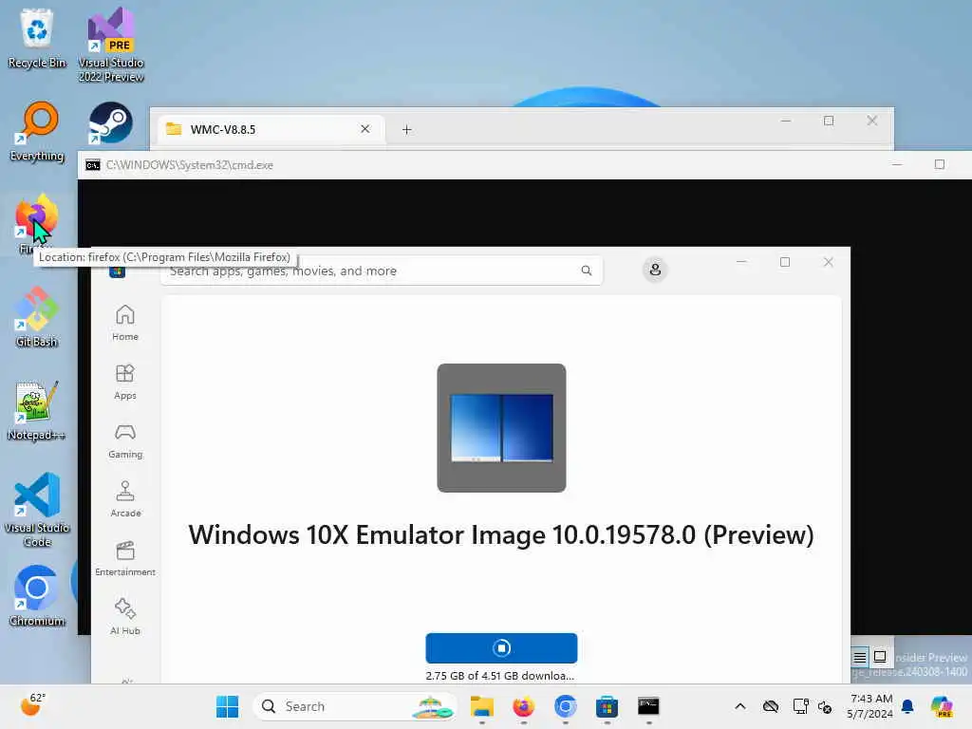Stop the emulator image download
Viewport: 972px width, 729px height.
coord(501,647)
